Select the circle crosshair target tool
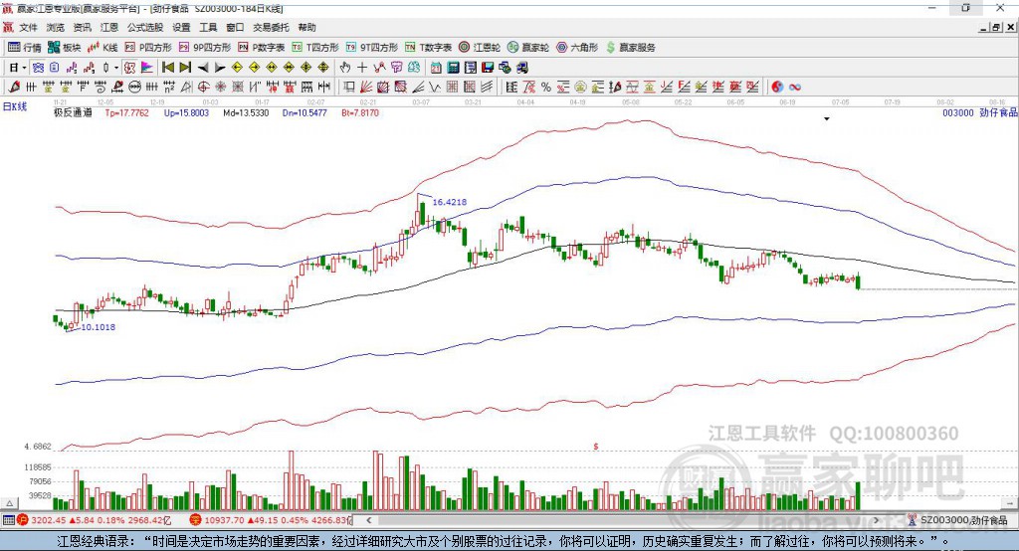This screenshot has height=551, width=1019. (x=203, y=87)
